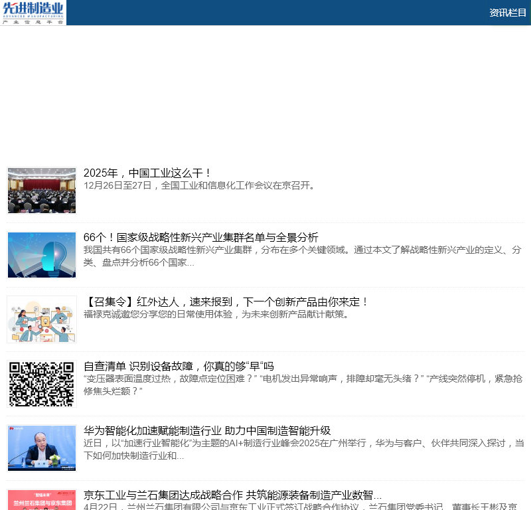
Task: Select summary 变压器表面温度过热，故障点定位困难
Action: point(303,385)
